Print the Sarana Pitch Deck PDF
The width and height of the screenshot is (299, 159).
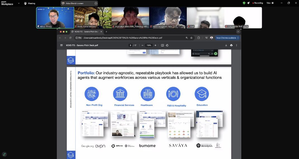[231, 45]
